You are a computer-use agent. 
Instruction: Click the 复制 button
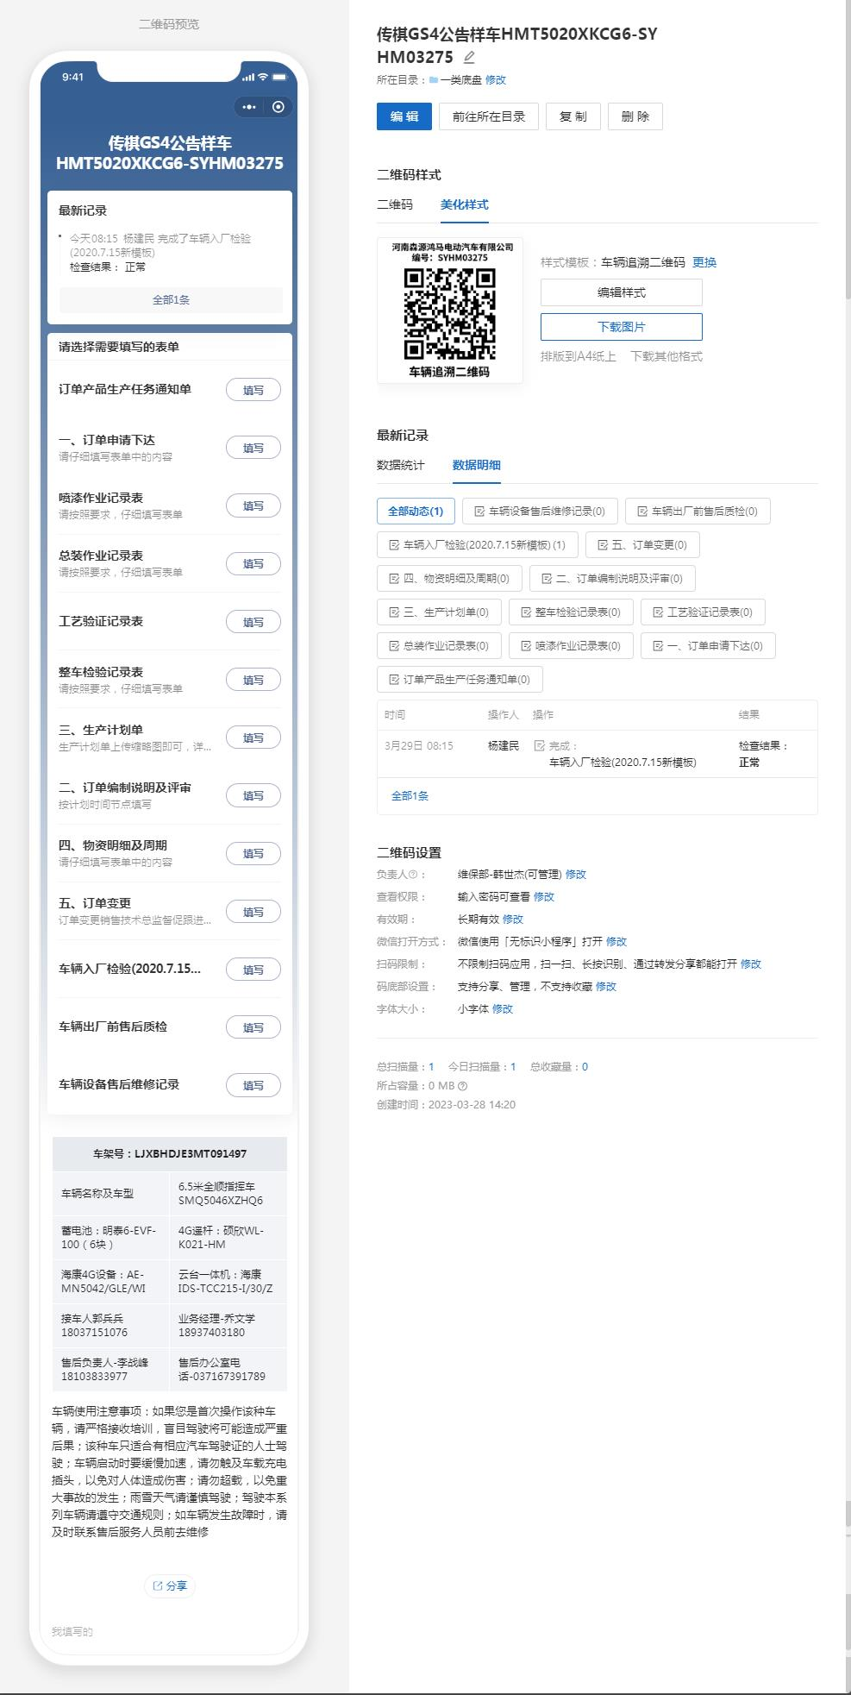[x=573, y=116]
